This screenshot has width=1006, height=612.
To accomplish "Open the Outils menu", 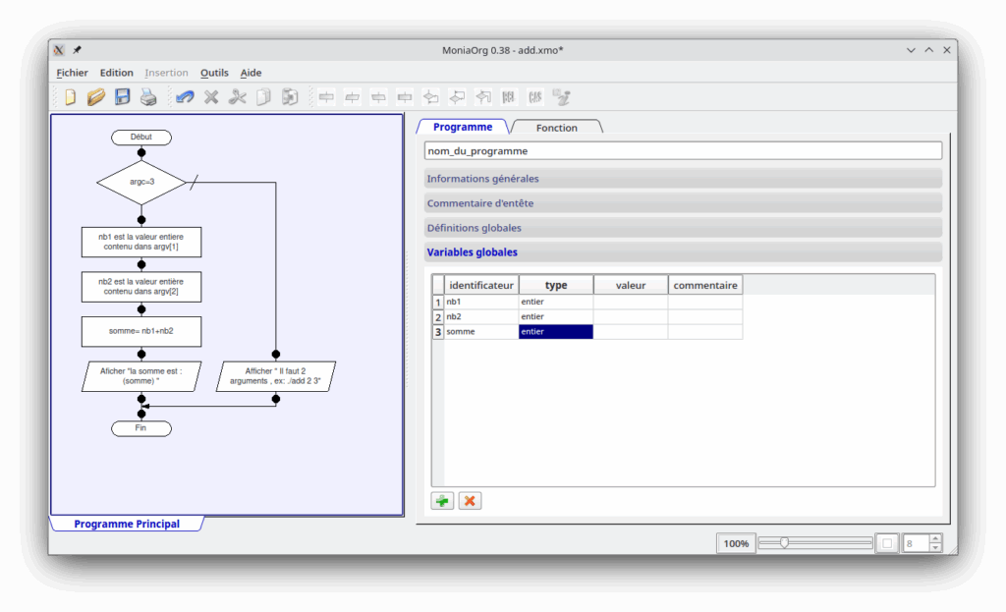I will (214, 73).
